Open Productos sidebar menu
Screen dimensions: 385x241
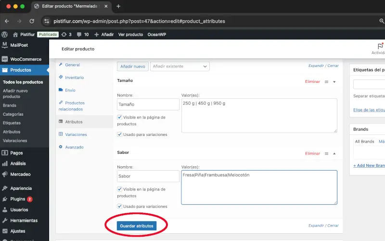(x=25, y=70)
